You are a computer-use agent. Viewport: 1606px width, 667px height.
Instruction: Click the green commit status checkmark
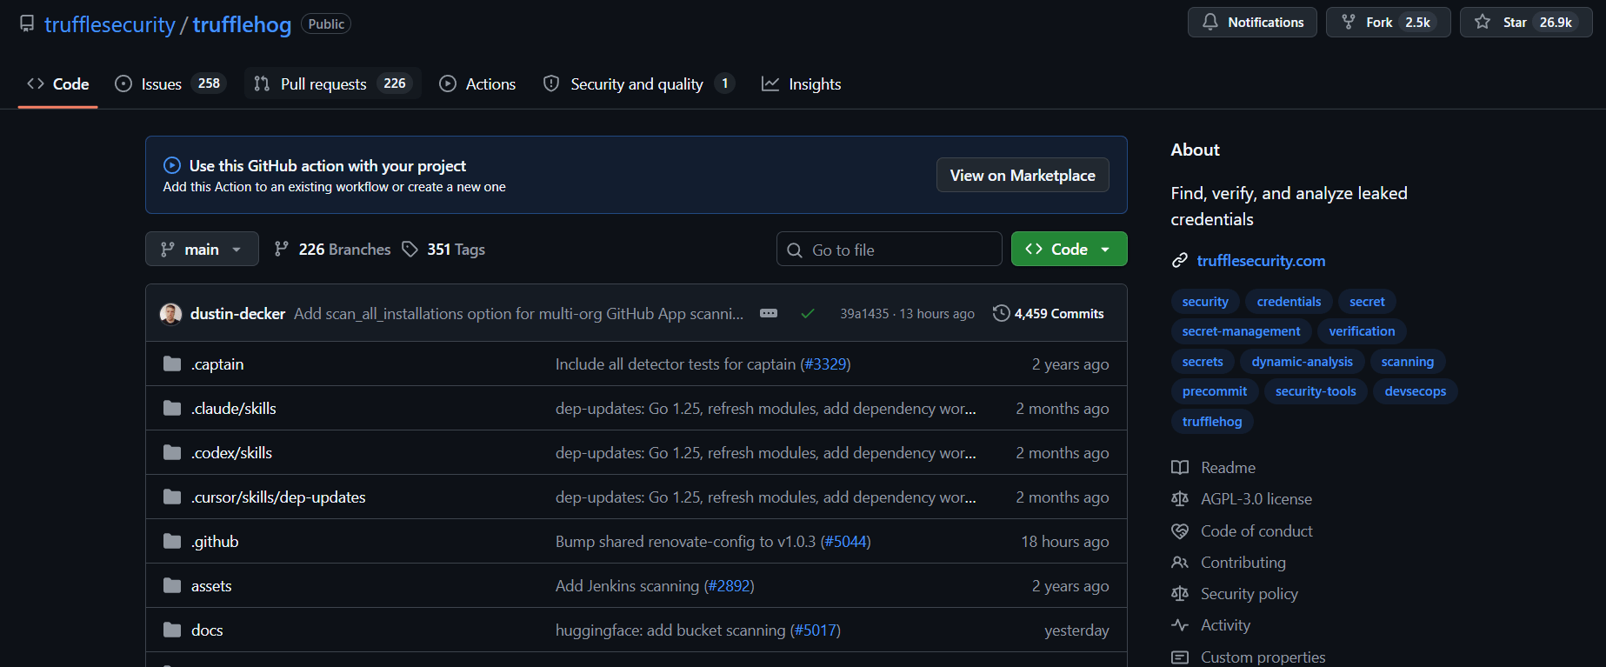808,313
